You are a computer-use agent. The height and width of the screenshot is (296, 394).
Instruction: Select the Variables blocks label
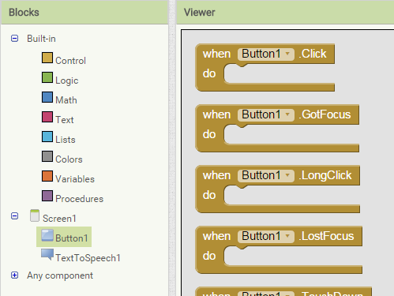75,179
